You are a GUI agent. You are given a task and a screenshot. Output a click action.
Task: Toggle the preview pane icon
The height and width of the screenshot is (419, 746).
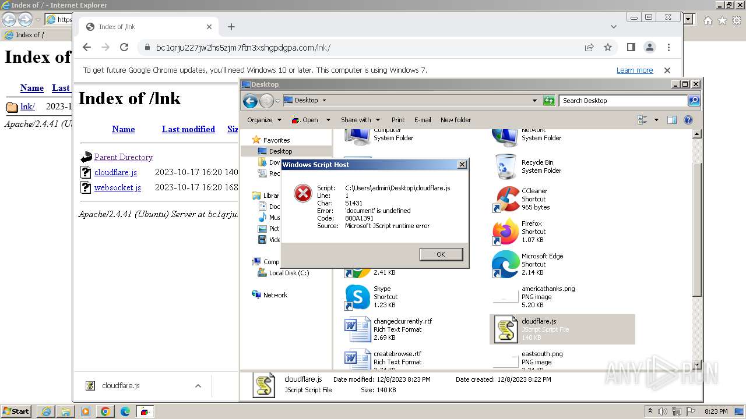tap(672, 120)
